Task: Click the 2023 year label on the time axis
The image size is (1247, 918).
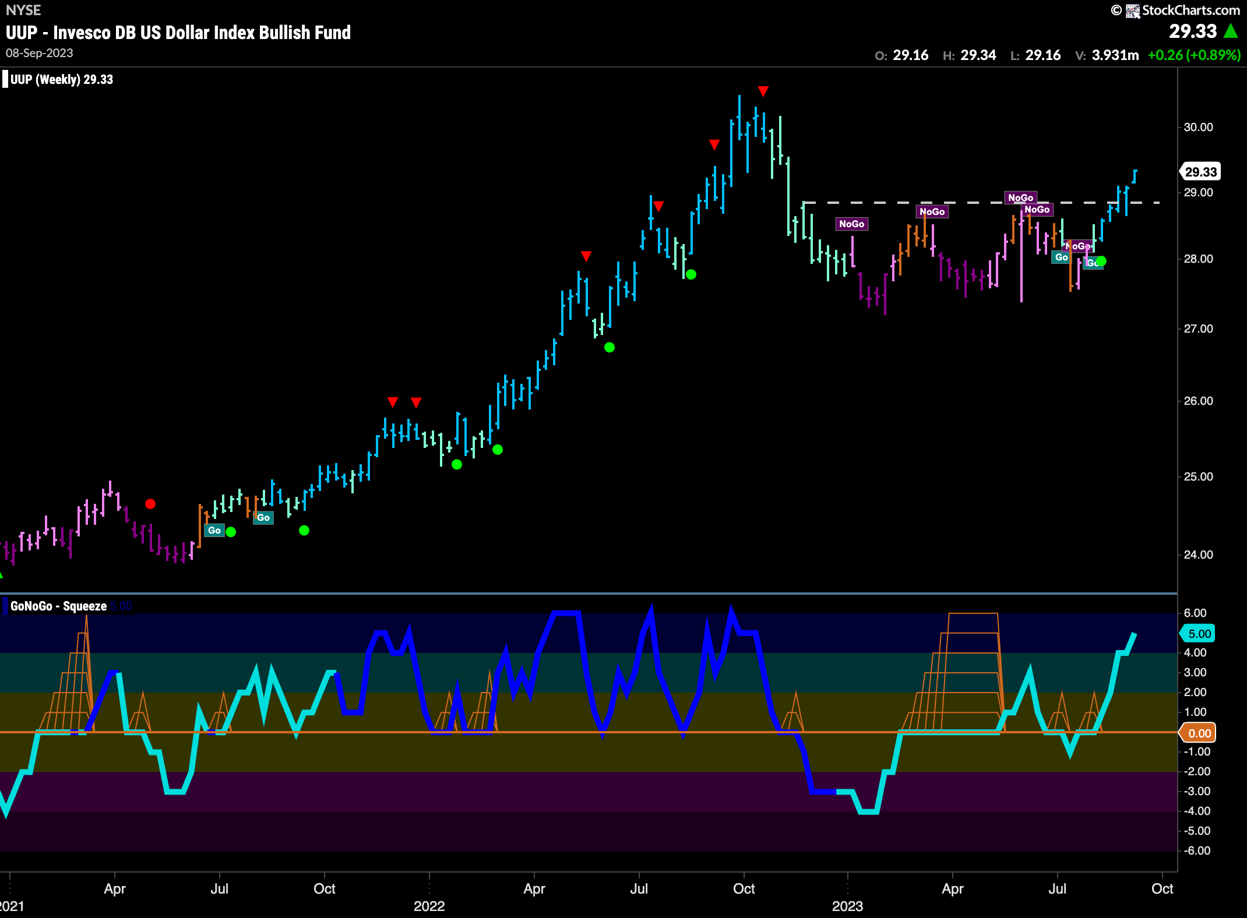Action: [848, 906]
